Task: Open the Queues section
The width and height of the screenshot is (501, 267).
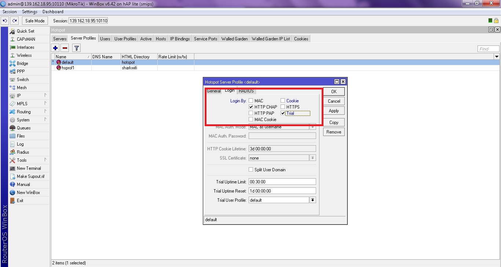Action: tap(23, 128)
